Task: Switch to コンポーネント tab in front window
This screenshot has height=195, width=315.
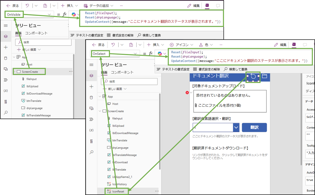Action: pyautogui.click(x=122, y=72)
